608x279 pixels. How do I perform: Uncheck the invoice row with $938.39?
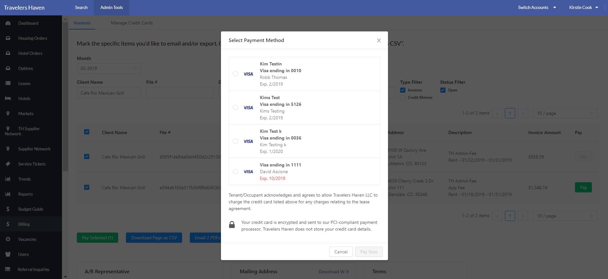(x=87, y=156)
